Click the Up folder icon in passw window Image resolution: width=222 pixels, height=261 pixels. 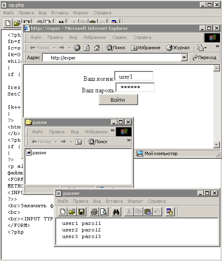pos(78,142)
